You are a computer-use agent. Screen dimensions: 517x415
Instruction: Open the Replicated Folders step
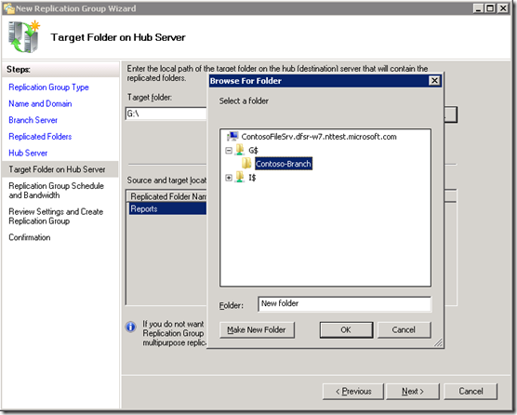(x=40, y=137)
